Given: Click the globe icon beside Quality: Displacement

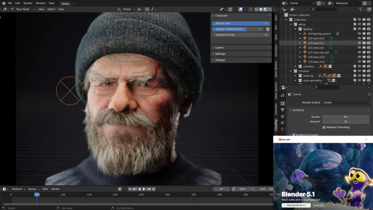Looking at the screenshot, I should point(268,29).
